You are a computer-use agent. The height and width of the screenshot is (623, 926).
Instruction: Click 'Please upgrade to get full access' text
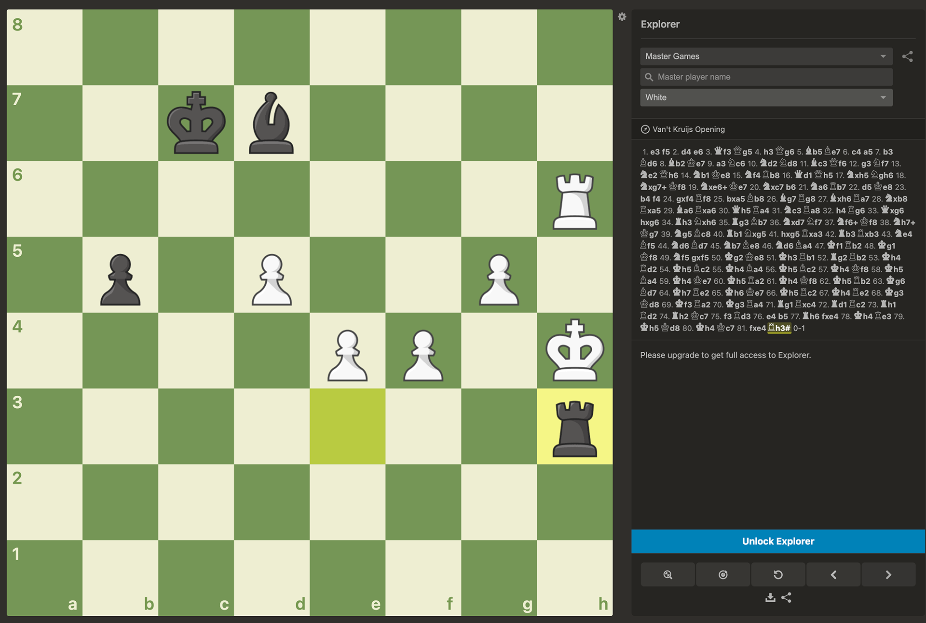click(x=725, y=355)
